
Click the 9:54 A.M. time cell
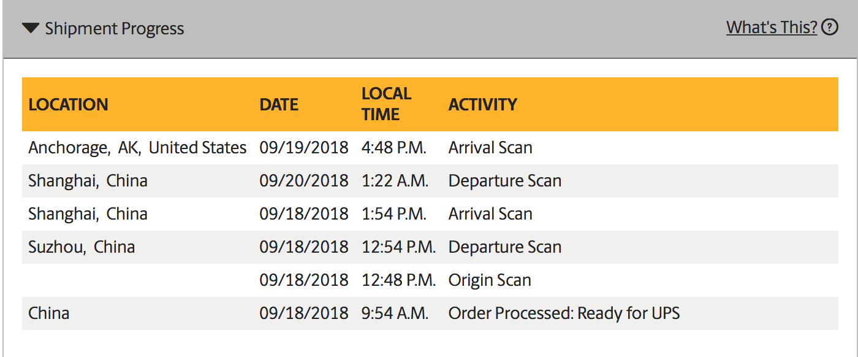395,313
